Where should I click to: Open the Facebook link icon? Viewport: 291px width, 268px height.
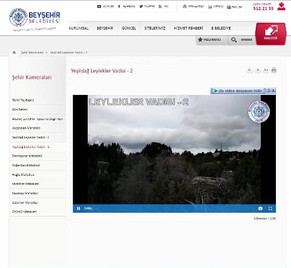point(119,7)
